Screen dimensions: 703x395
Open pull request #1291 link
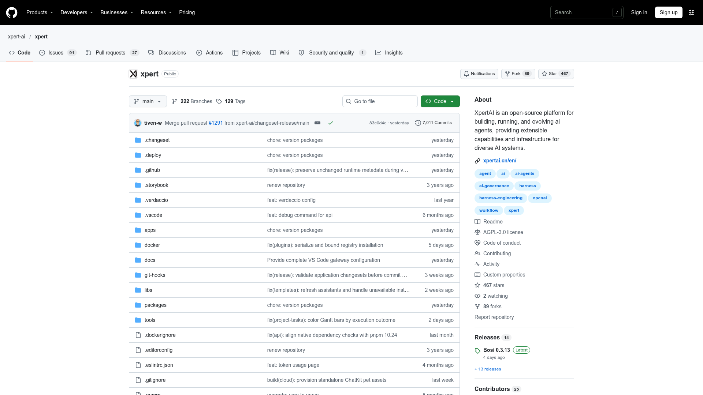pos(216,123)
